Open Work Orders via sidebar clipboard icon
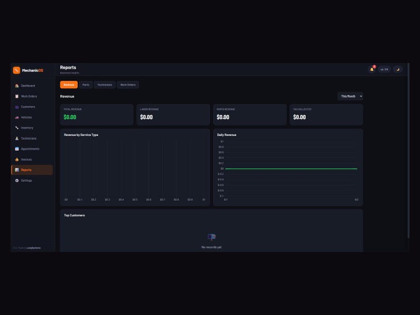Image resolution: width=420 pixels, height=315 pixels. (x=17, y=96)
